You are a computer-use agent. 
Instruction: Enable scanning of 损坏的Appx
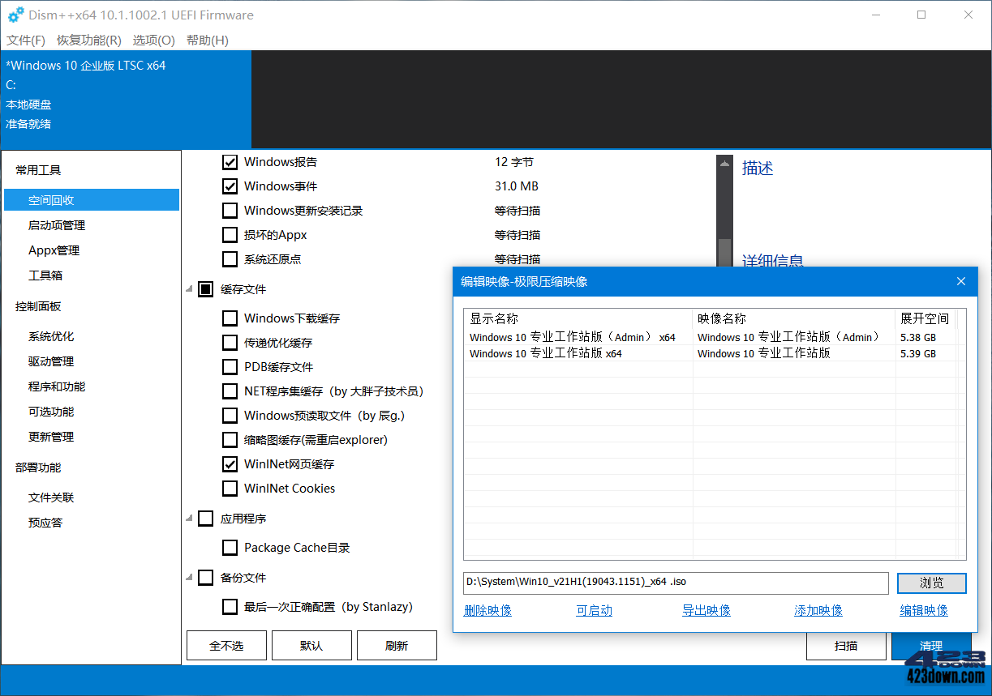pyautogui.click(x=230, y=234)
